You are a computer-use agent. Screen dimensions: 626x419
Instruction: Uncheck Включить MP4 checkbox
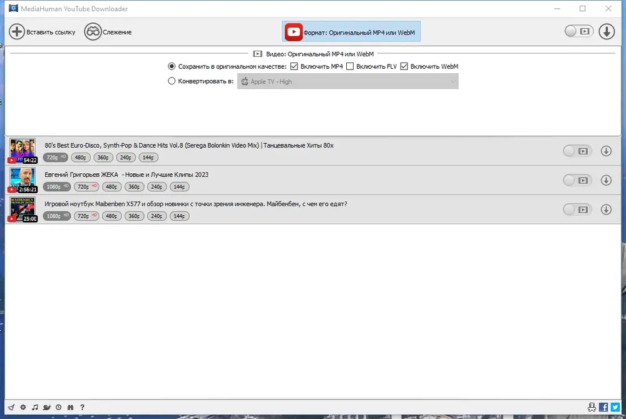point(294,66)
